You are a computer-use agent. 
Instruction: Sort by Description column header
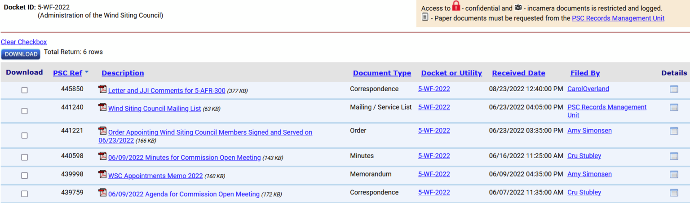123,73
